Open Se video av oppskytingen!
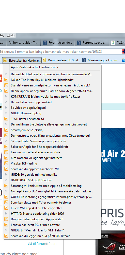Viewport: 125px width, 255px height. pyautogui.click(x=52, y=108)
